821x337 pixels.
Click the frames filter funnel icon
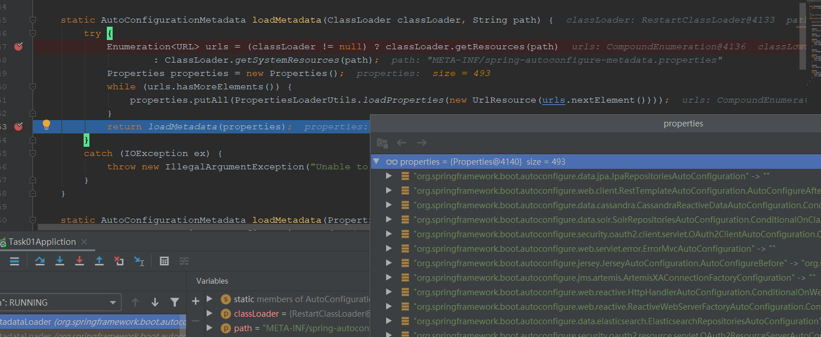coord(175,302)
